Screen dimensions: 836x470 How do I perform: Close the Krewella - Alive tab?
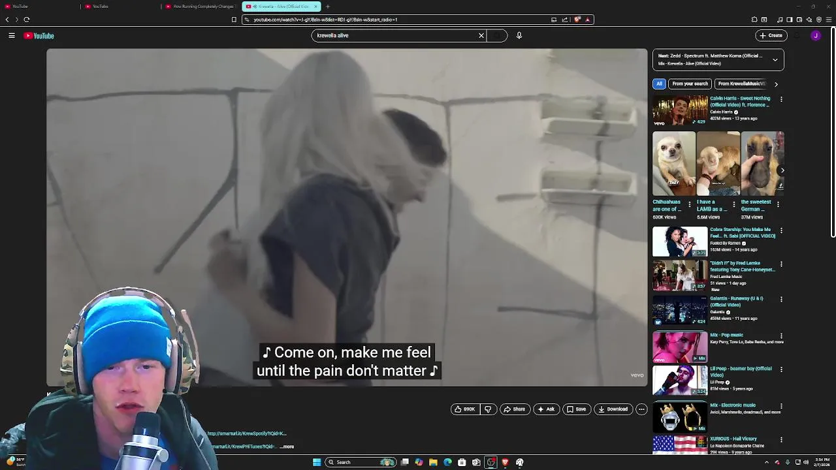coord(316,7)
